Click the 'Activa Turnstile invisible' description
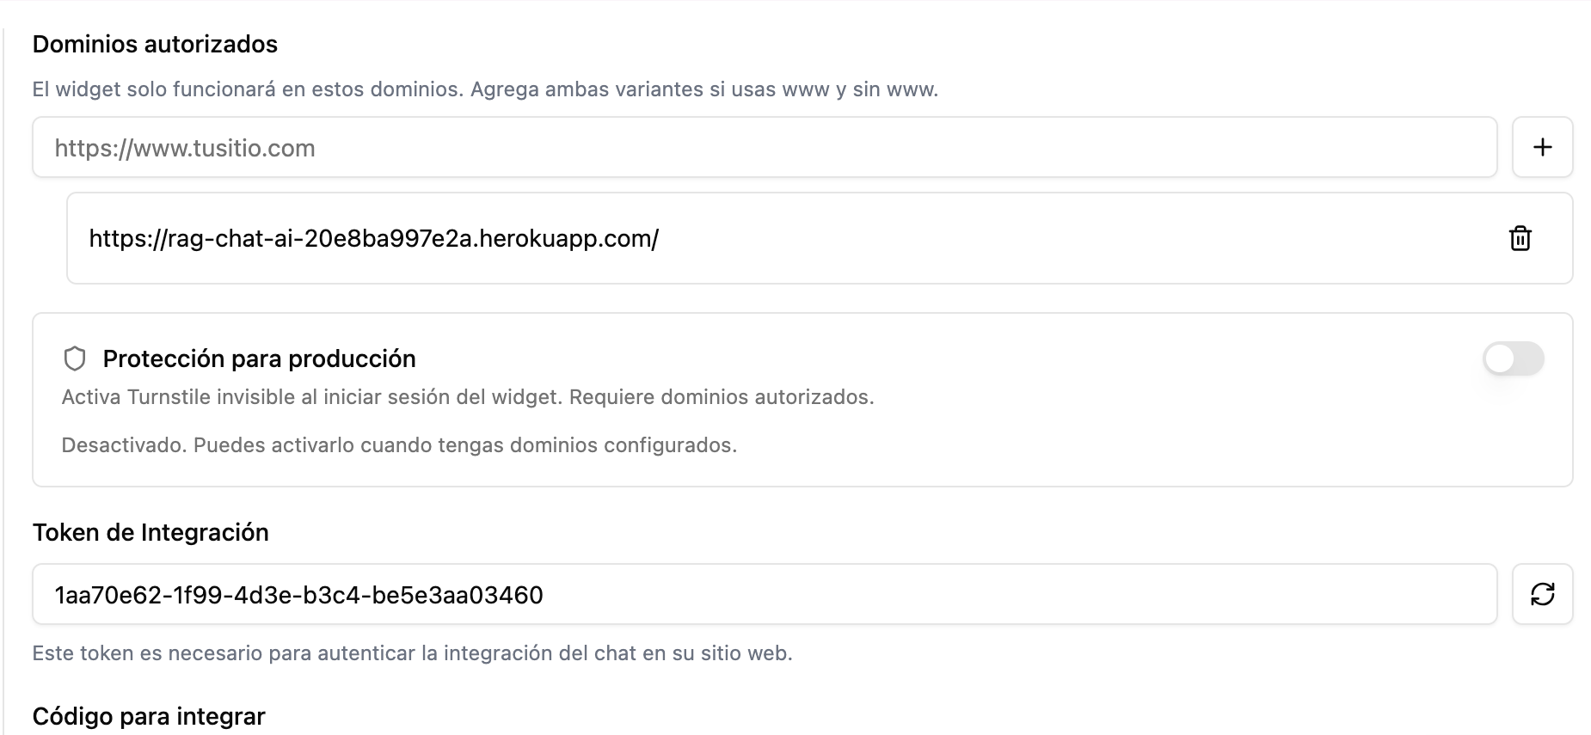The image size is (1591, 735). (x=468, y=397)
